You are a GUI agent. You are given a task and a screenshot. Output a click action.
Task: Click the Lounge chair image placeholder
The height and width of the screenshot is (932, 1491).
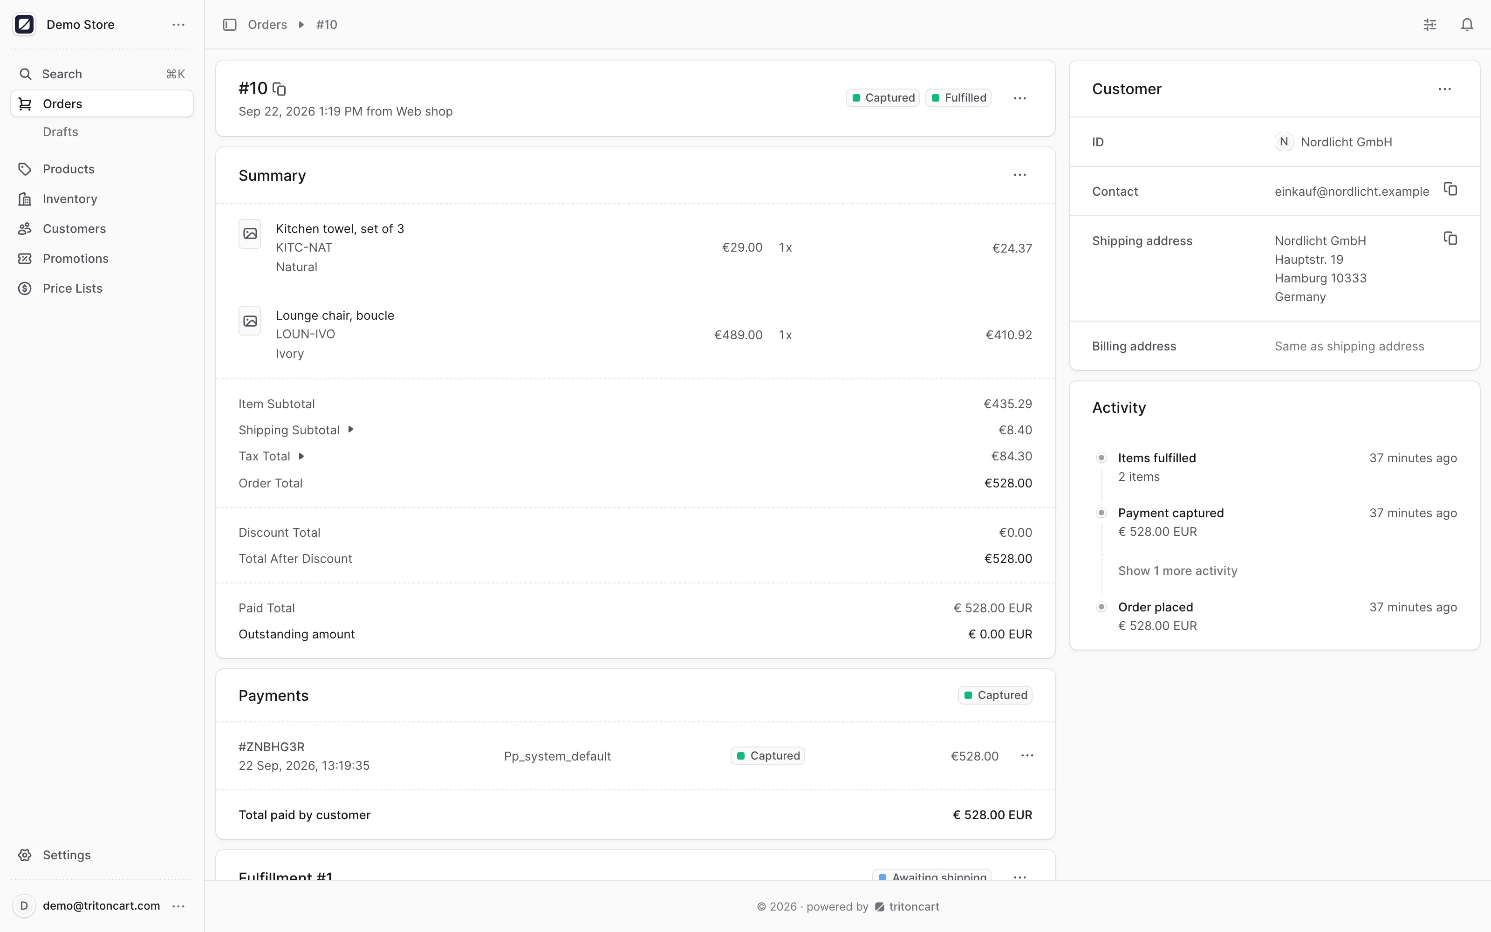tap(250, 321)
